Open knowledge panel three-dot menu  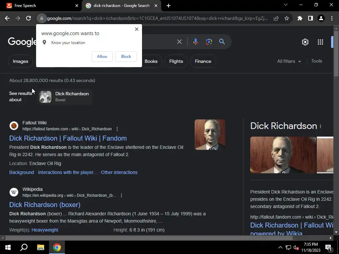(320, 127)
